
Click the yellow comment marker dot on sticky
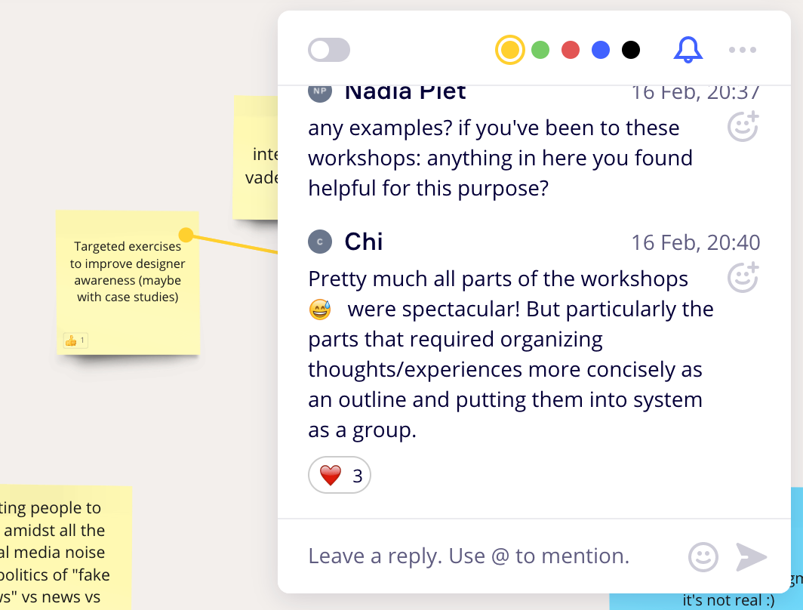(x=186, y=235)
